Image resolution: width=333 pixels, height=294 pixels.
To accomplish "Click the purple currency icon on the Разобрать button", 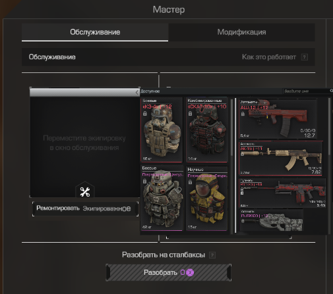I will 190,272.
